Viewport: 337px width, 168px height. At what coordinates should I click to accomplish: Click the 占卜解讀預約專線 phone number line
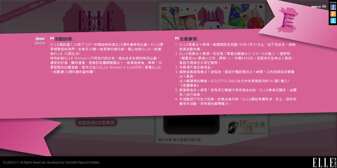(x=235, y=81)
